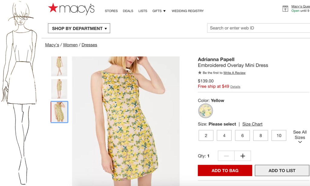Expand See All Sizes
Screen dimensions: 310x186
[x=300, y=137]
